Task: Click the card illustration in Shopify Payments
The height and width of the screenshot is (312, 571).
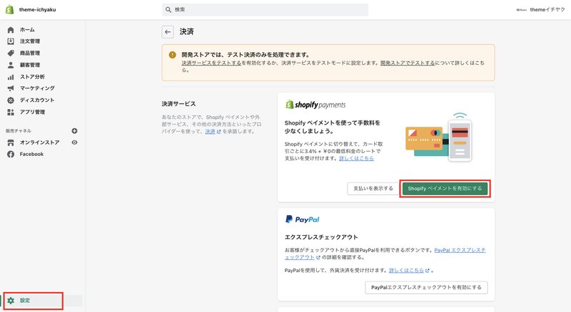Action: click(x=438, y=137)
